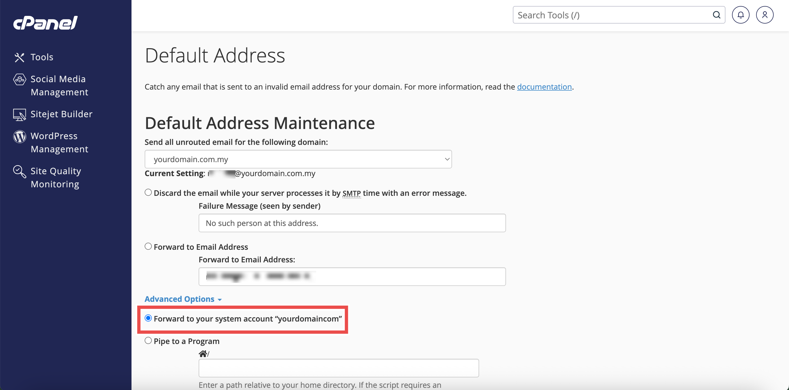This screenshot has width=789, height=390.
Task: Open the documentation link
Action: [544, 87]
